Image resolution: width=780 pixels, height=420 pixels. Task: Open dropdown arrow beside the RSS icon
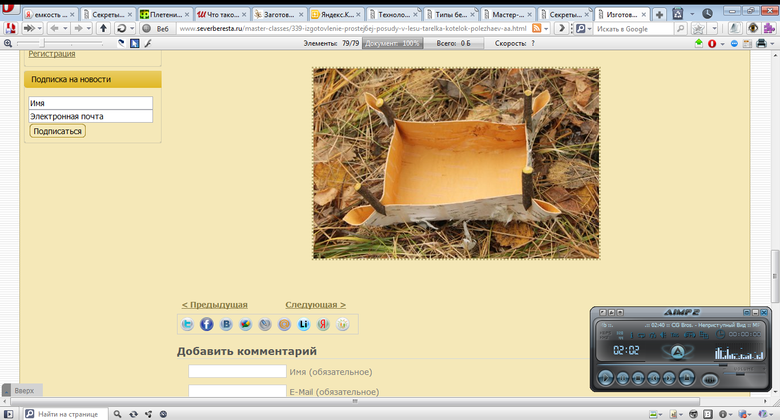coord(546,29)
